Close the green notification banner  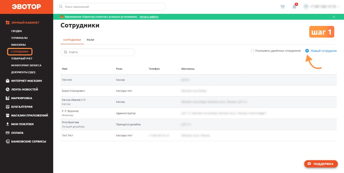click(x=334, y=17)
